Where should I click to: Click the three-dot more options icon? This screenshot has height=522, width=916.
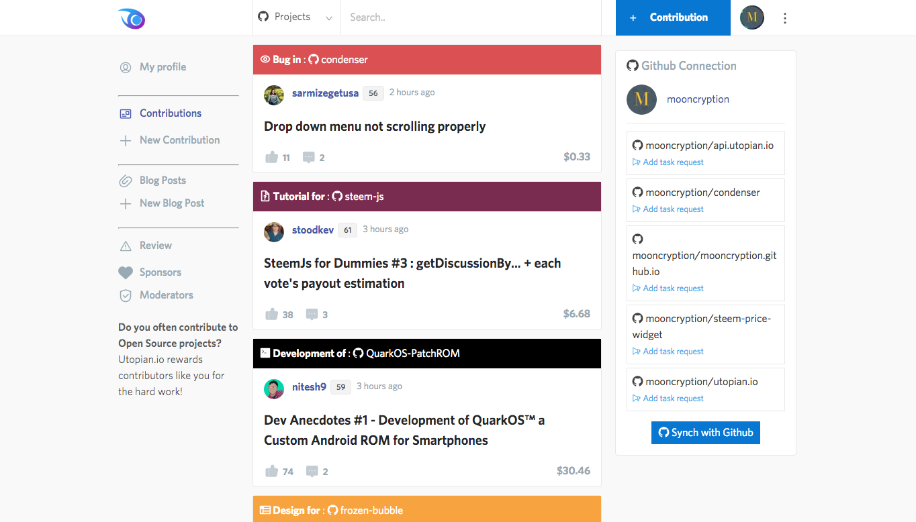coord(785,18)
